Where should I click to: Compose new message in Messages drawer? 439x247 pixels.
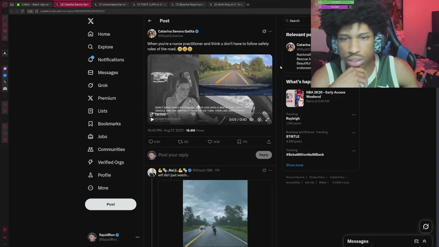click(x=416, y=241)
